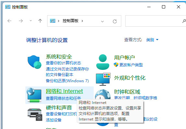Click the 用户帐户 person icon
186x129 pixels.
coord(103,62)
